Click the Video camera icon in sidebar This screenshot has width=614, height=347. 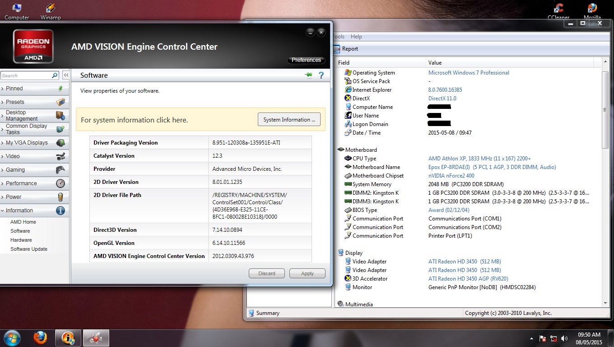tap(60, 156)
